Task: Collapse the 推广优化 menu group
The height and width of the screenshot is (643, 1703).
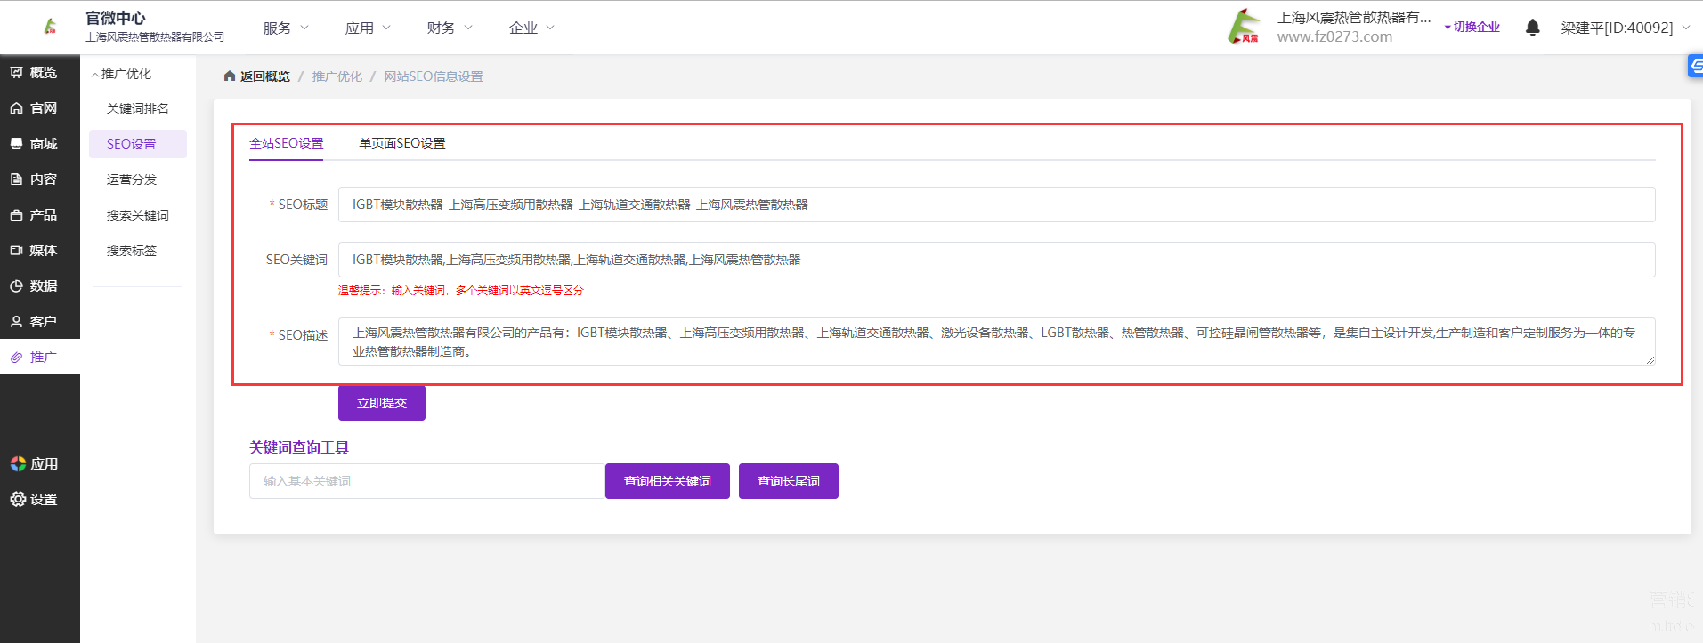Action: 121,75
